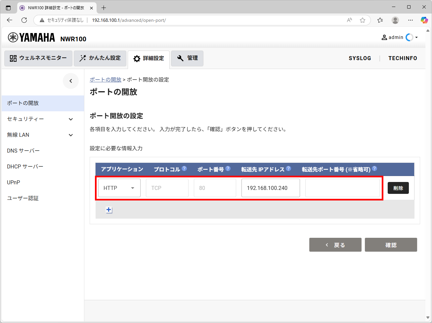Click the ポートの開放 breadcrumb link
This screenshot has height=323, width=432.
coord(106,80)
